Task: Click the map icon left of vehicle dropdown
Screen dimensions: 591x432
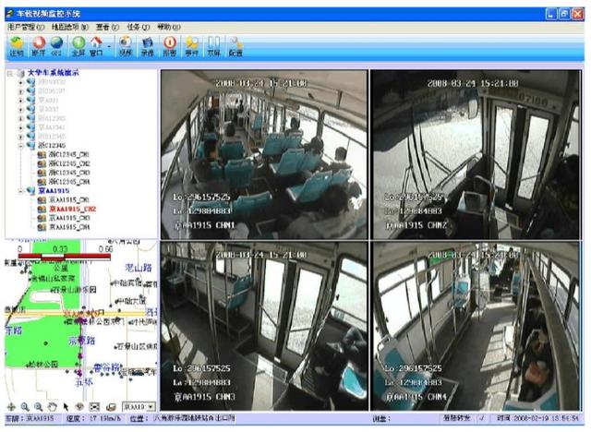Action: [x=111, y=407]
